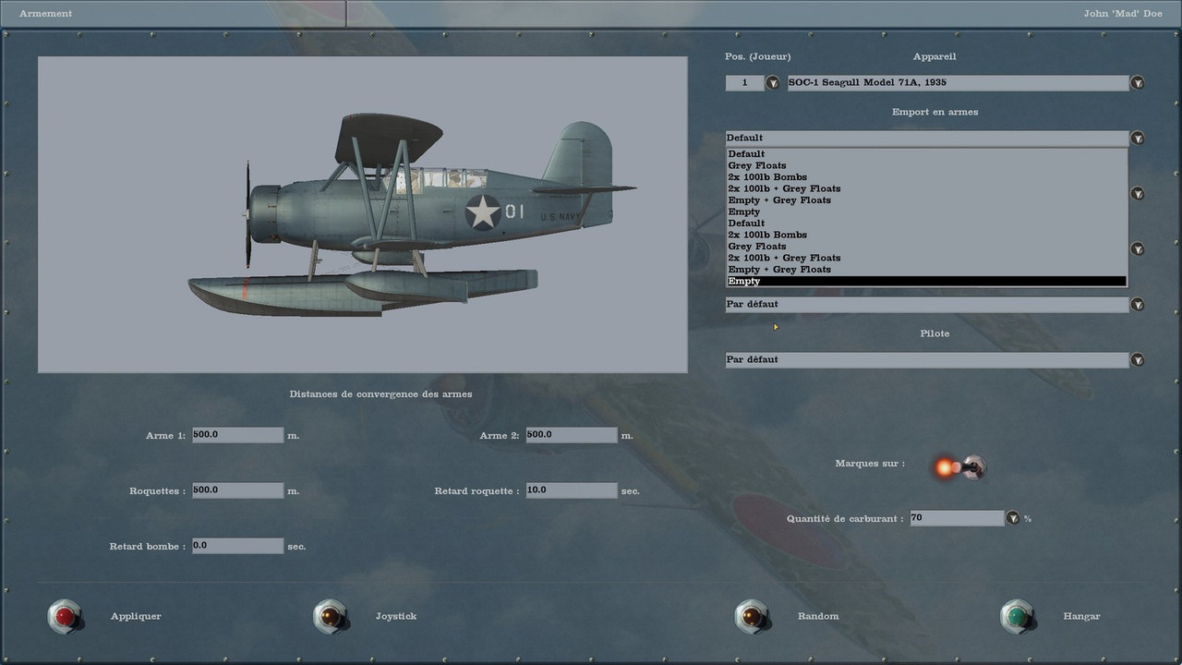Screen dimensions: 1182x665
Task: Click the fuel quantity value field showing 70
Action: pos(957,518)
